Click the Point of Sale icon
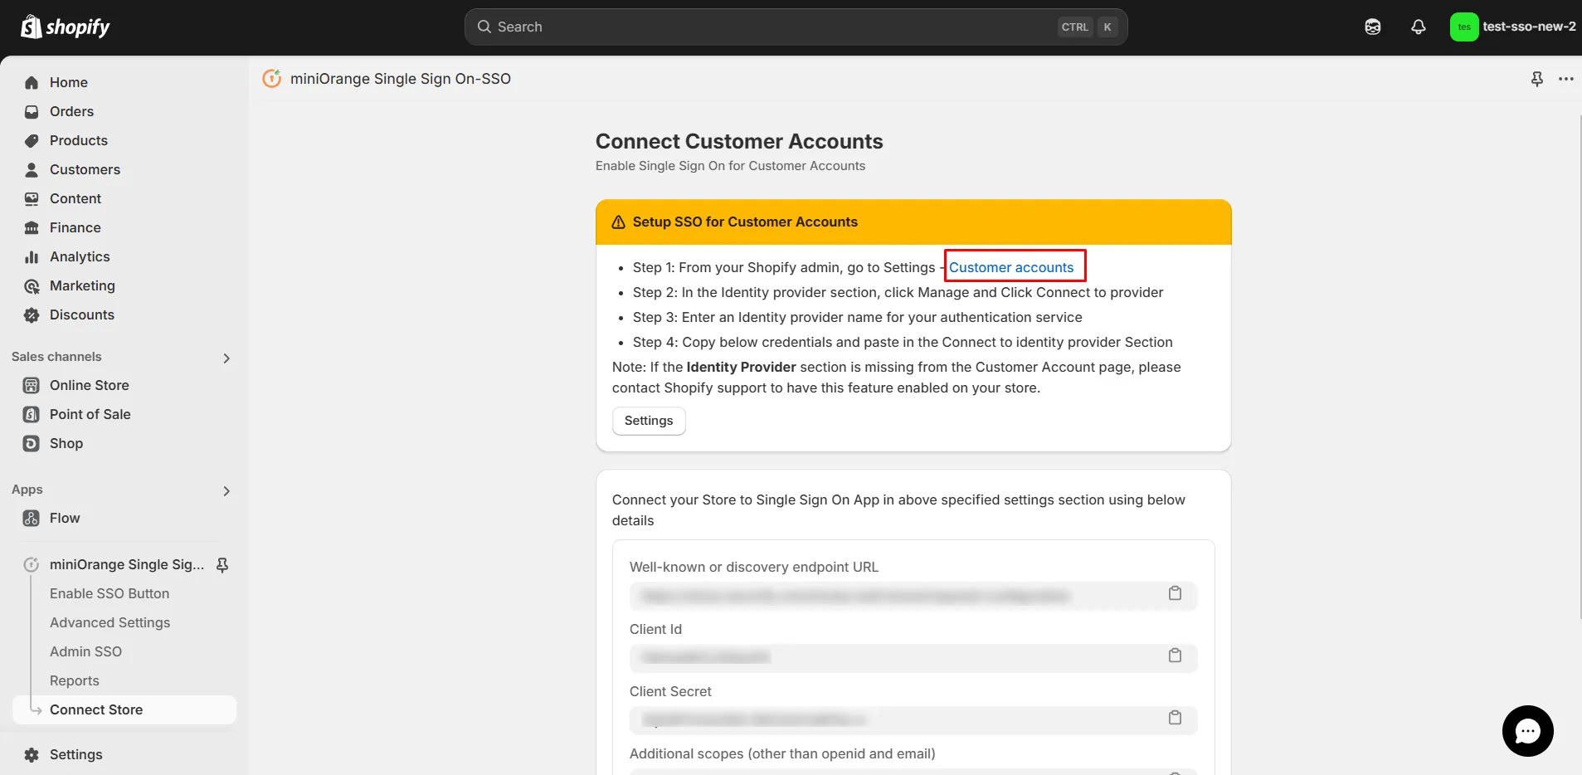1582x775 pixels. coord(32,414)
